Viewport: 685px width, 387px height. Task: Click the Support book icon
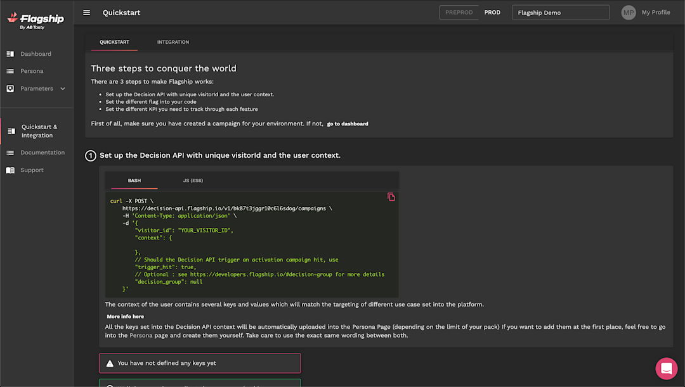point(10,170)
